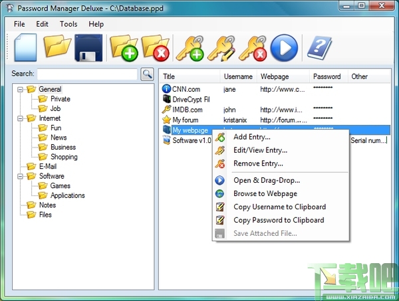This screenshot has height=301, width=399.
Task: Click the Remove Entry key icon in context menu
Action: (x=220, y=163)
